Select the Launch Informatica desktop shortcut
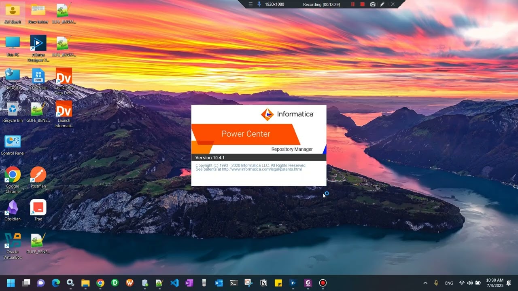 tap(64, 114)
